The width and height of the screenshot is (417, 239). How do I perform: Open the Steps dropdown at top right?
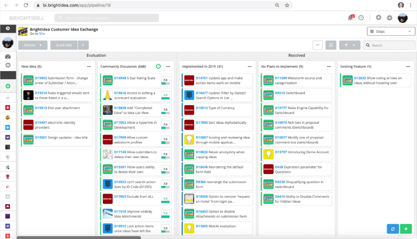coord(391,31)
